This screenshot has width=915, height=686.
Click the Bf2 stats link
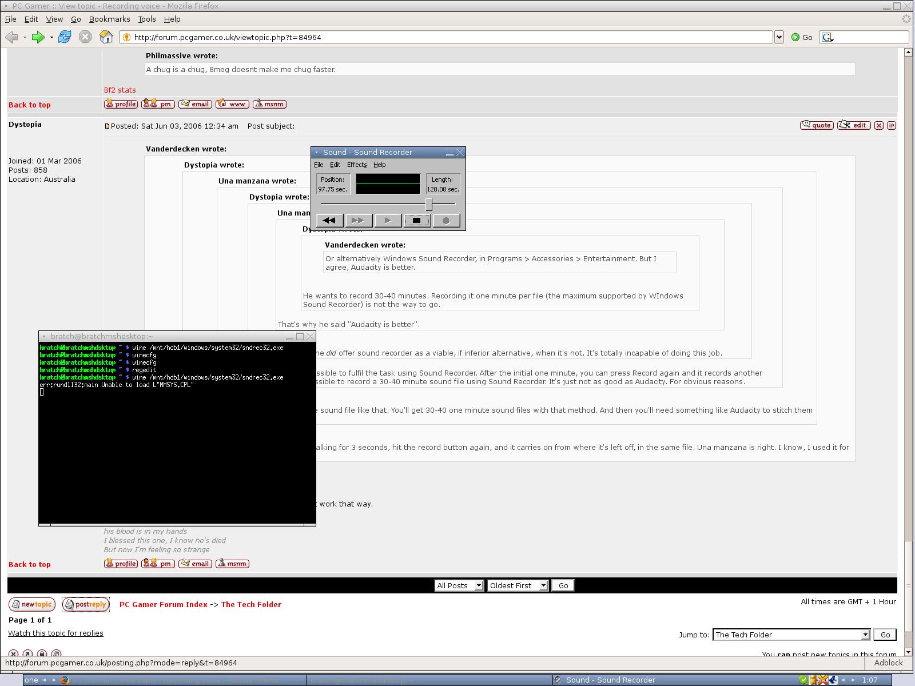click(120, 90)
